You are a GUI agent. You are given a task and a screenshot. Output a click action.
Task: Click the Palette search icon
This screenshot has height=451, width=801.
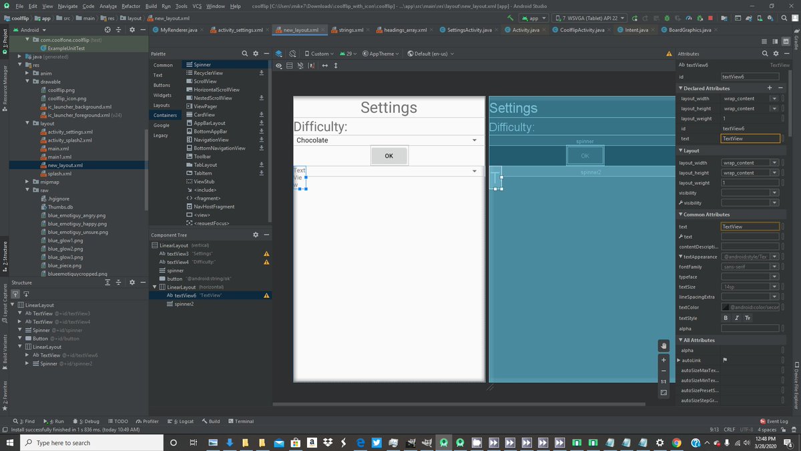pos(245,53)
